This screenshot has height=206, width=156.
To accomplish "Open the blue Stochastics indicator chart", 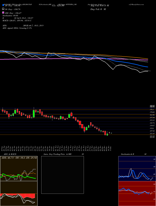I will tap(137, 169).
